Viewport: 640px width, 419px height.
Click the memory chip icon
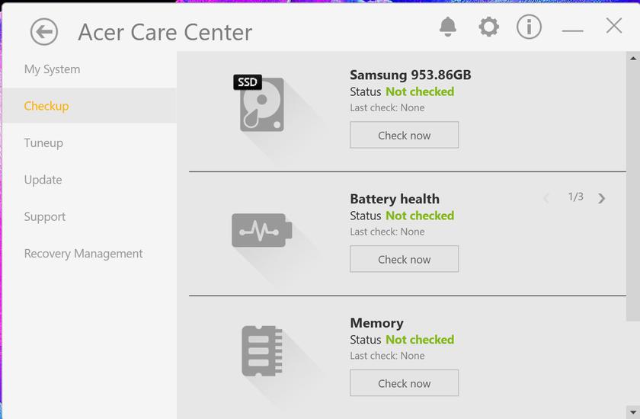[x=261, y=351]
